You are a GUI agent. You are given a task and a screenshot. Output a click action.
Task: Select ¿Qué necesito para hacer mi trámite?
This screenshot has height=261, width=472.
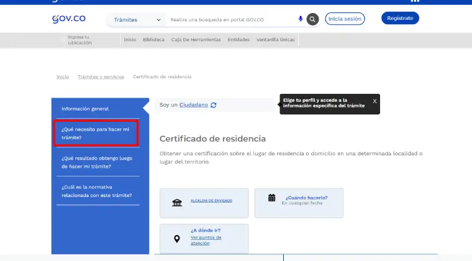click(96, 134)
